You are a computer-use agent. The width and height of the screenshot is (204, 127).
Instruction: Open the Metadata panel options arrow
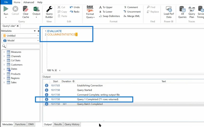pyautogui.click(x=35, y=31)
